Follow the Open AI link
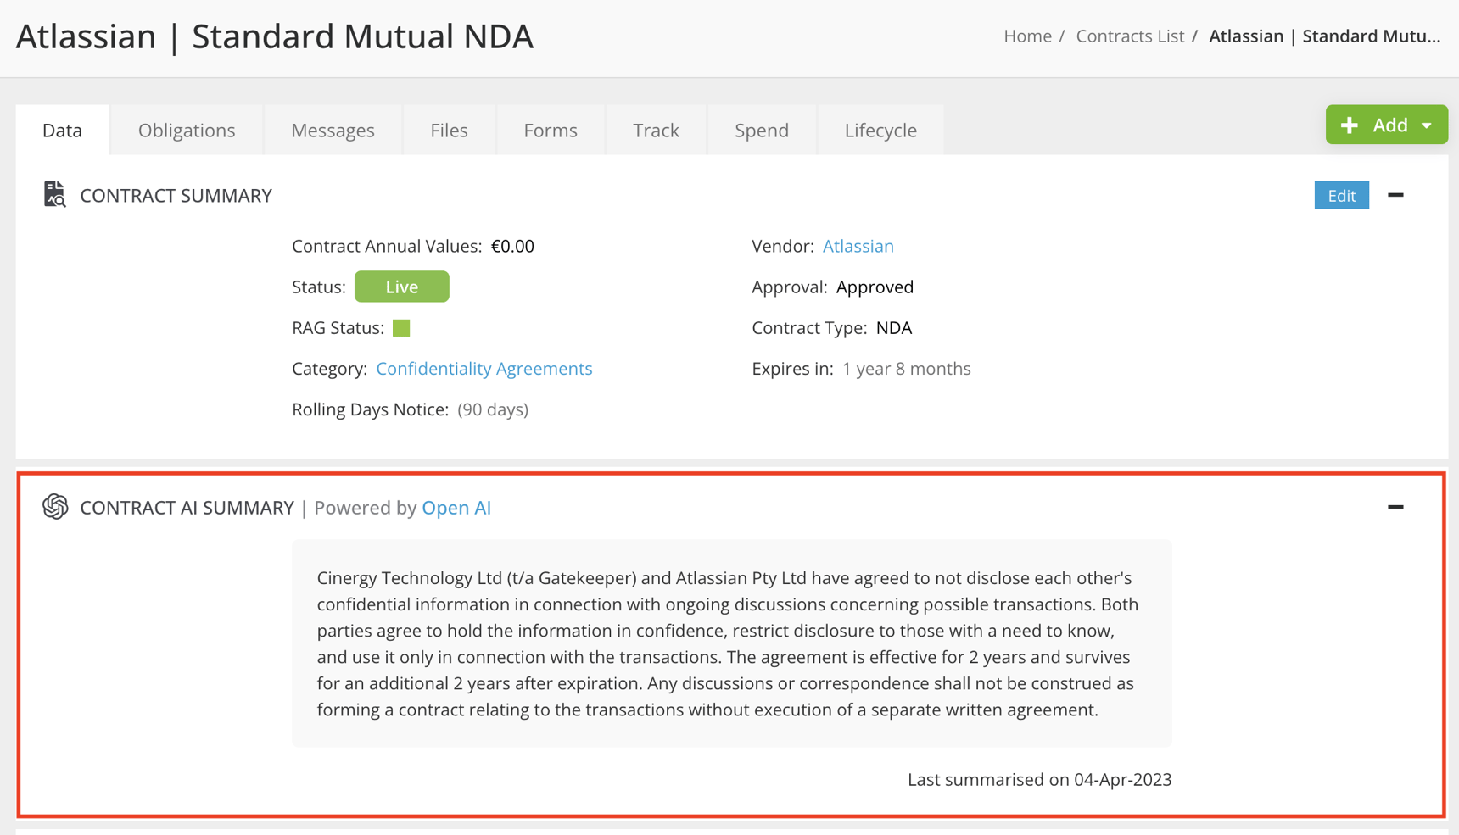Viewport: 1459px width, 835px height. [x=456, y=508]
